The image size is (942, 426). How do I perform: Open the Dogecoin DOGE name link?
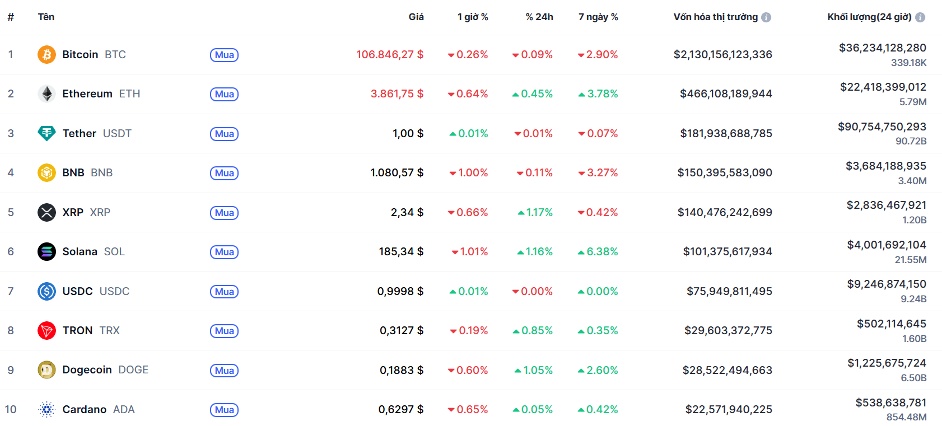105,369
